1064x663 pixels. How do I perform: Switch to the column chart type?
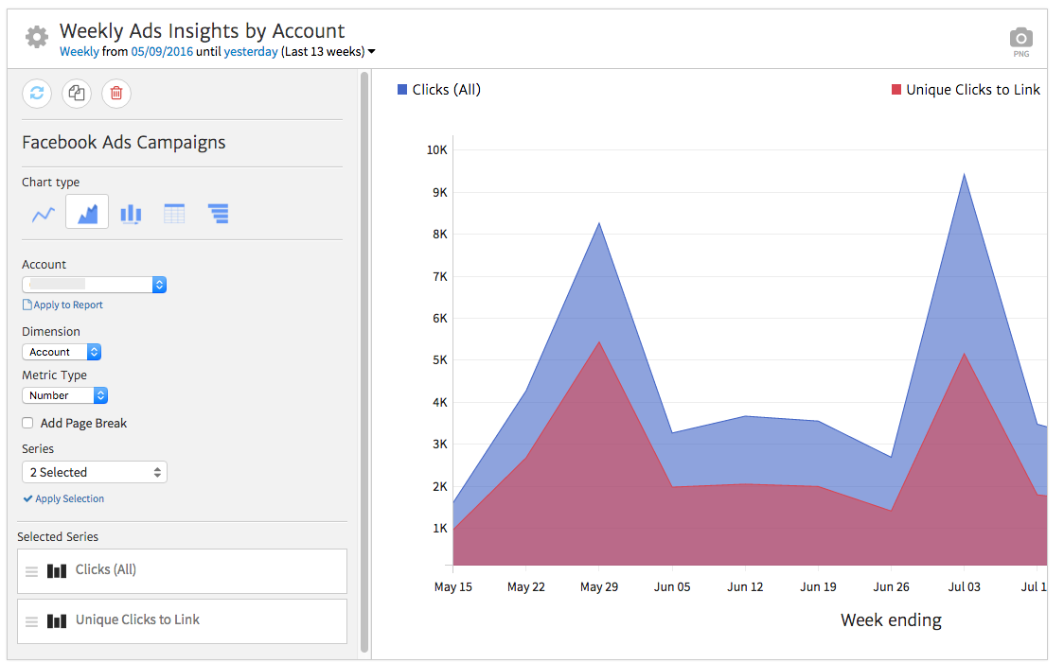coord(131,214)
